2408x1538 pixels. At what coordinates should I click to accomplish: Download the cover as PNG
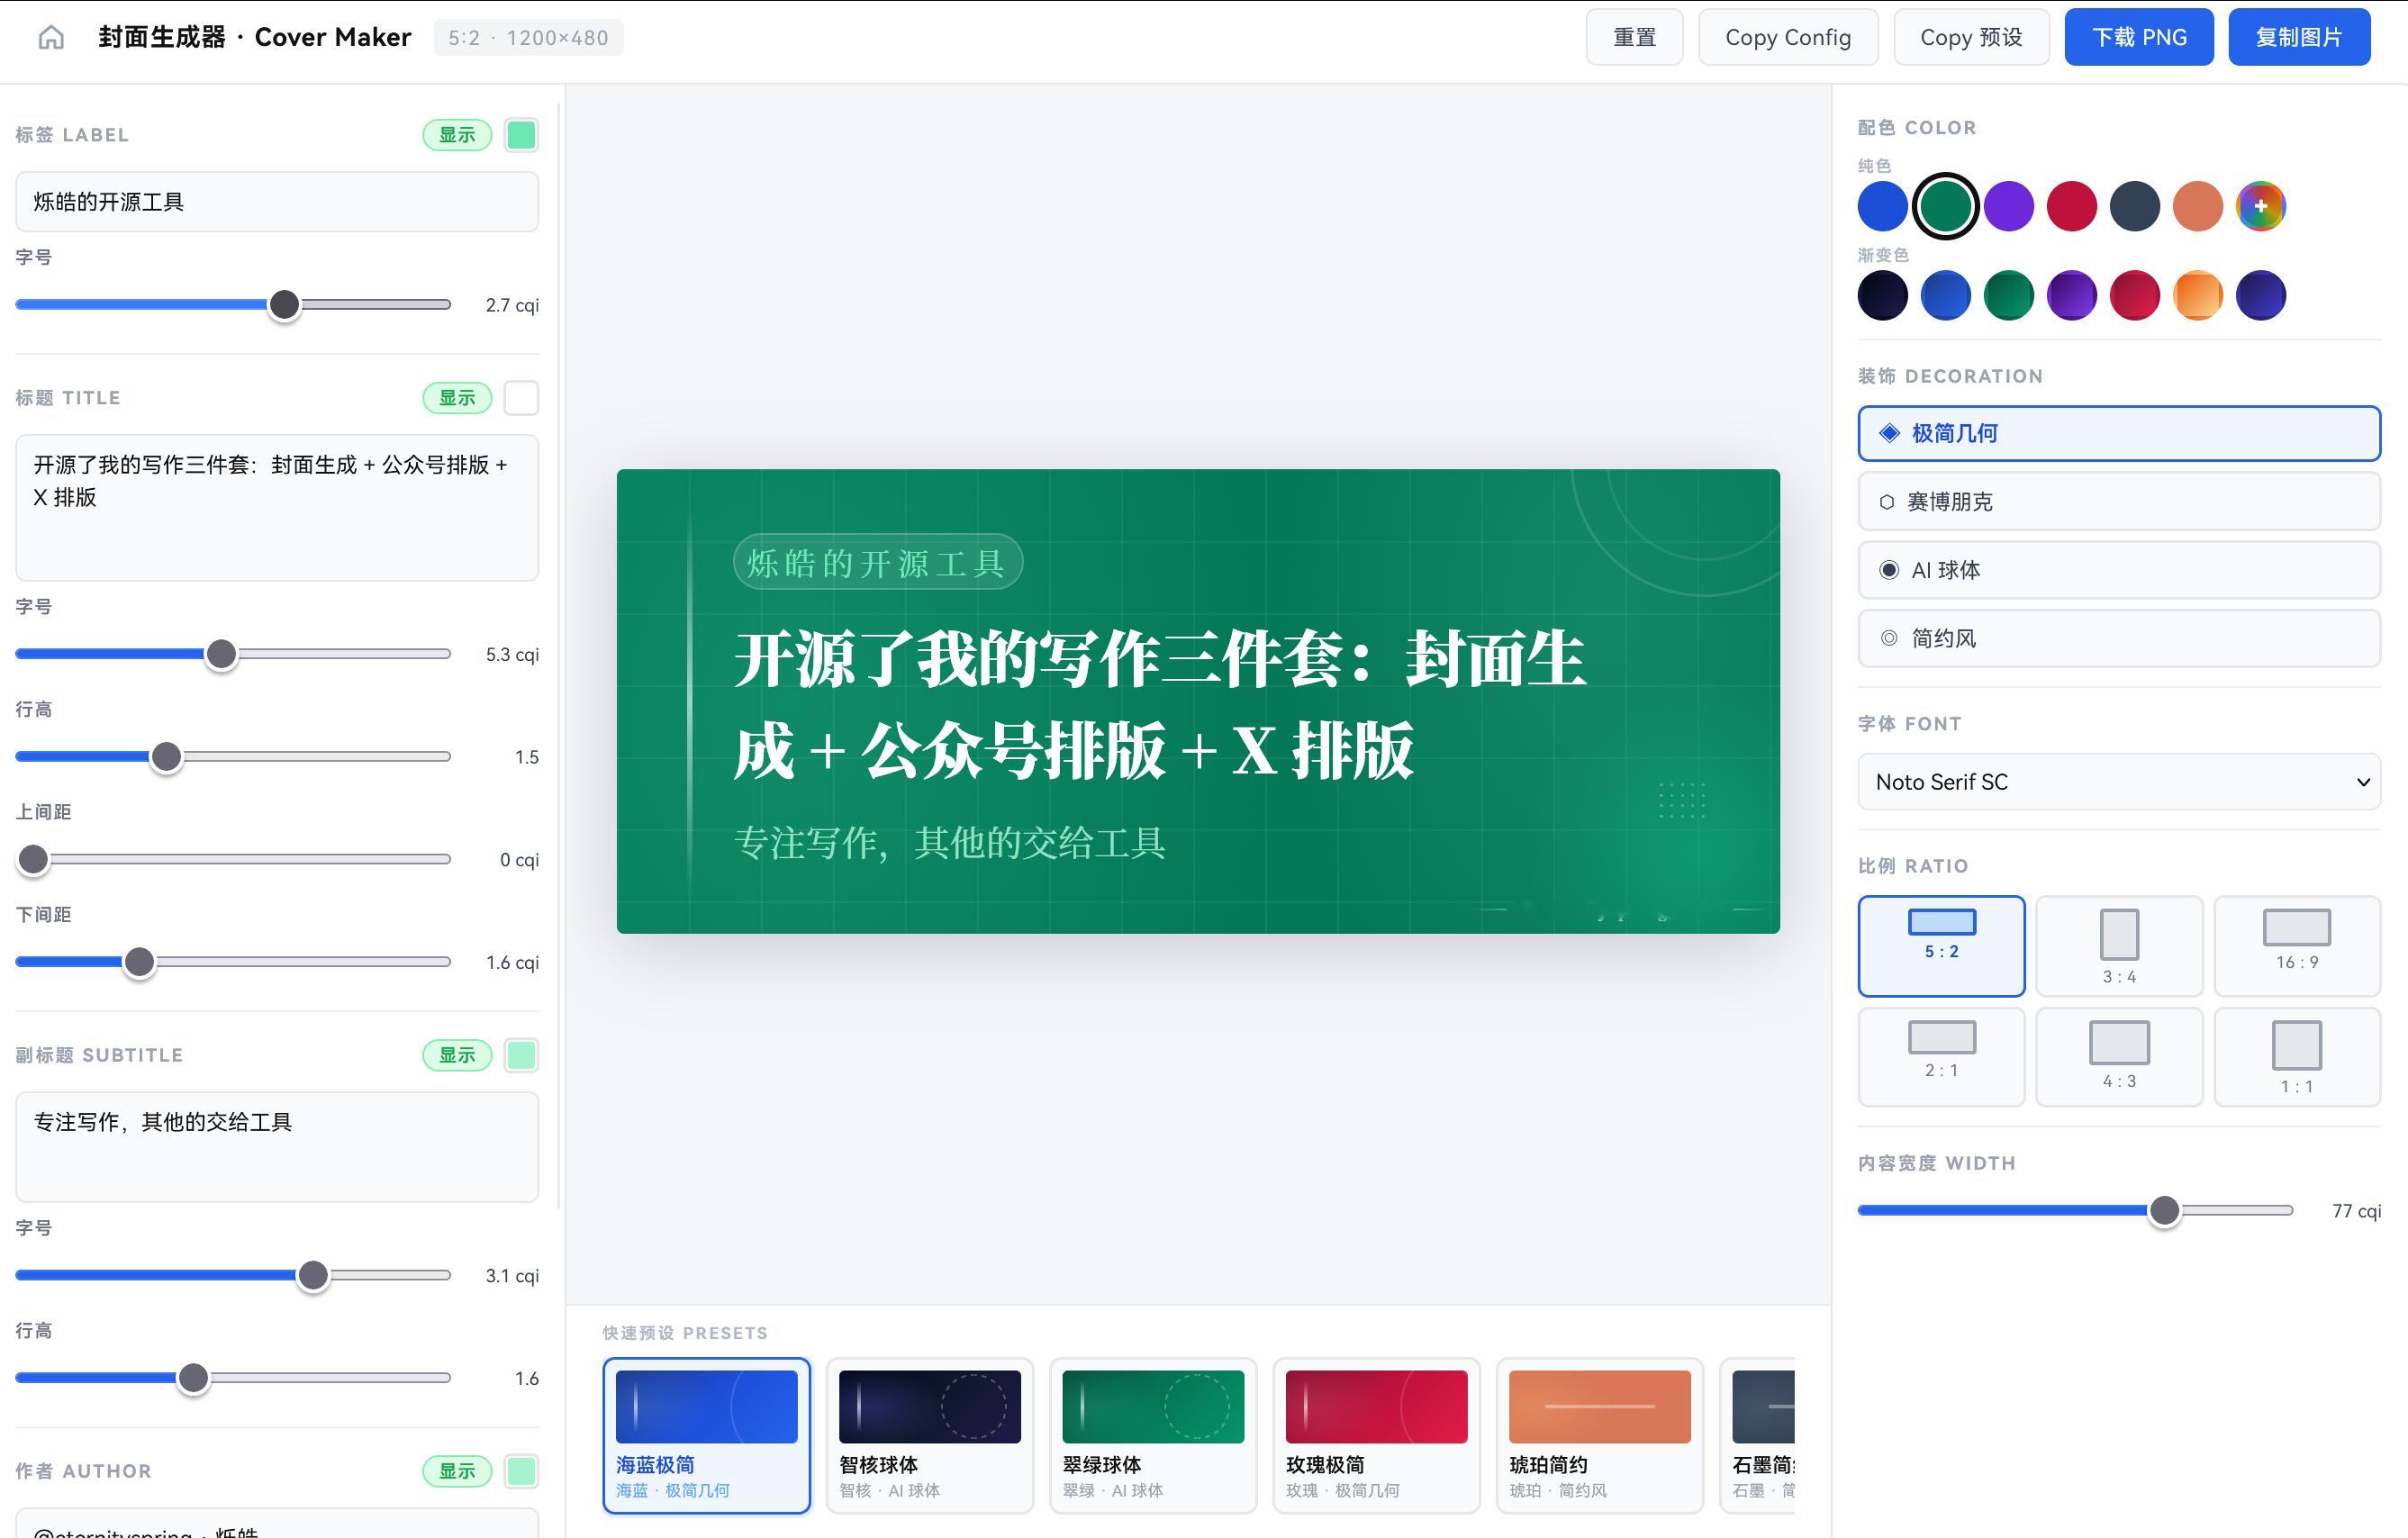pyautogui.click(x=2139, y=37)
